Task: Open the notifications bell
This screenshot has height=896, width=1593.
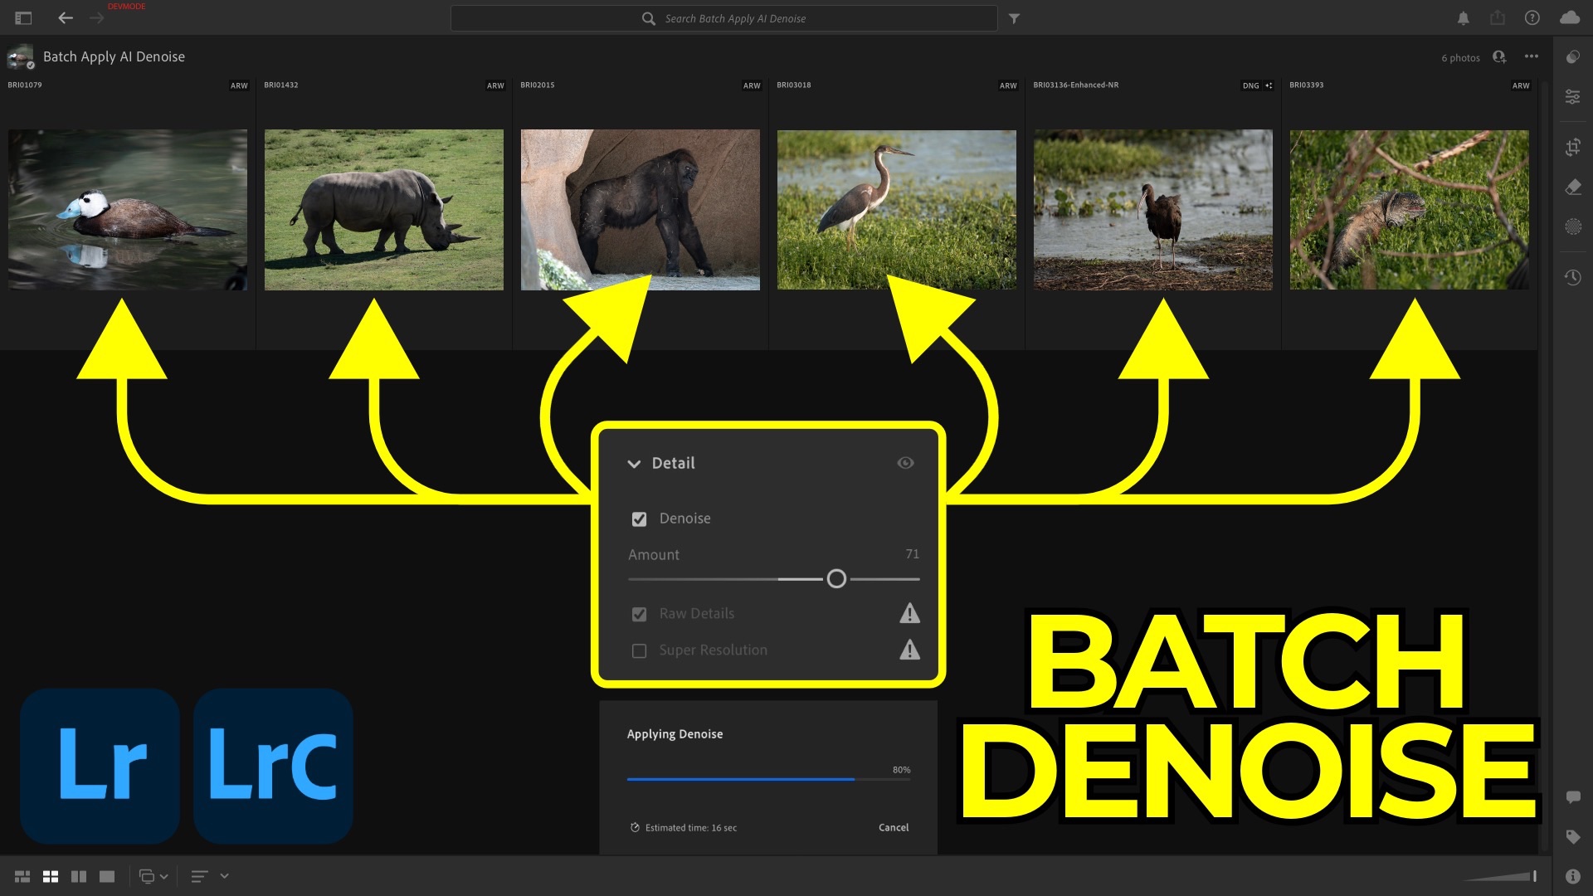Action: pos(1464,18)
